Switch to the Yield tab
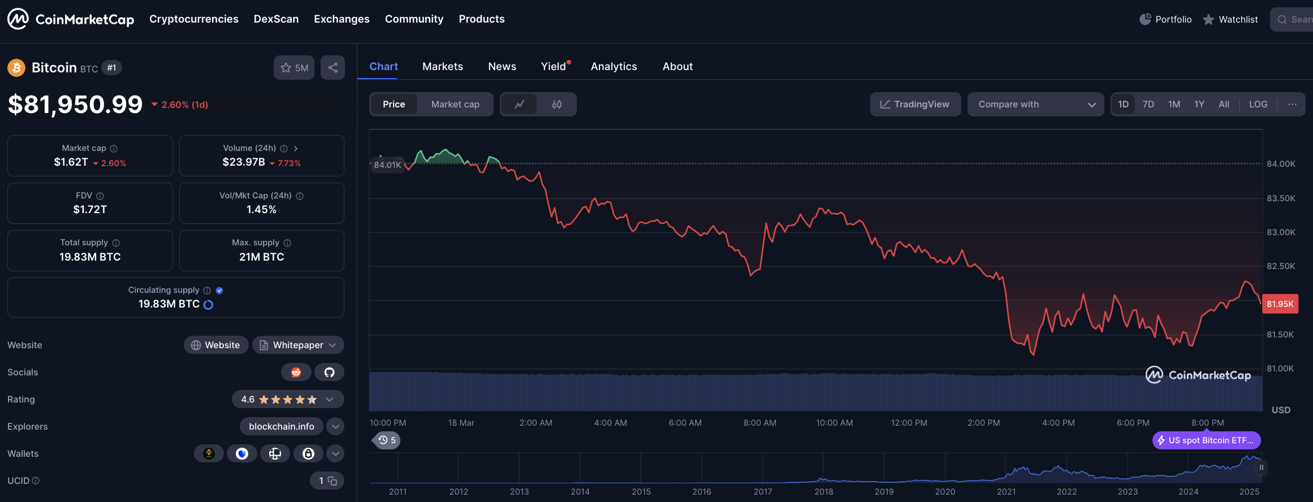Screen dimensions: 1313x502 554,66
